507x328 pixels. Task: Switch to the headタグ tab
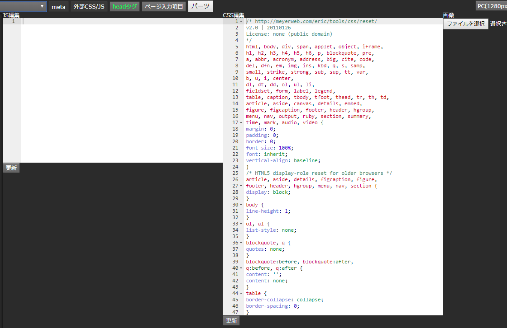(x=124, y=6)
